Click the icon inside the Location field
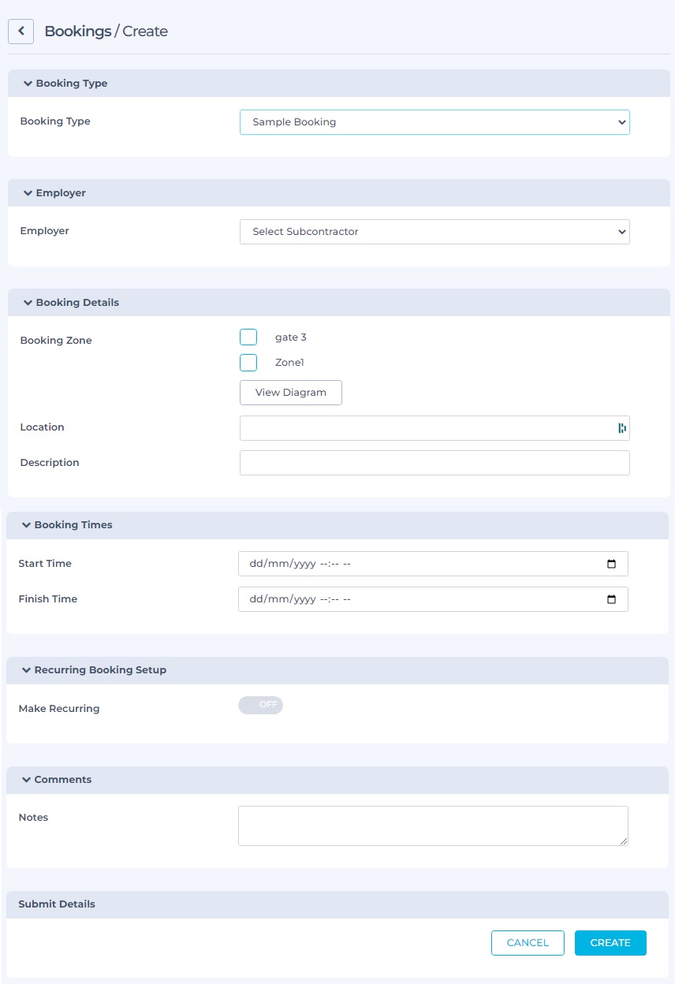 [621, 428]
